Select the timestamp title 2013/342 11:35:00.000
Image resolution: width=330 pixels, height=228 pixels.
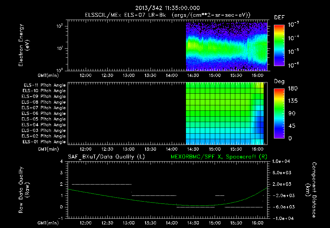click(x=168, y=8)
